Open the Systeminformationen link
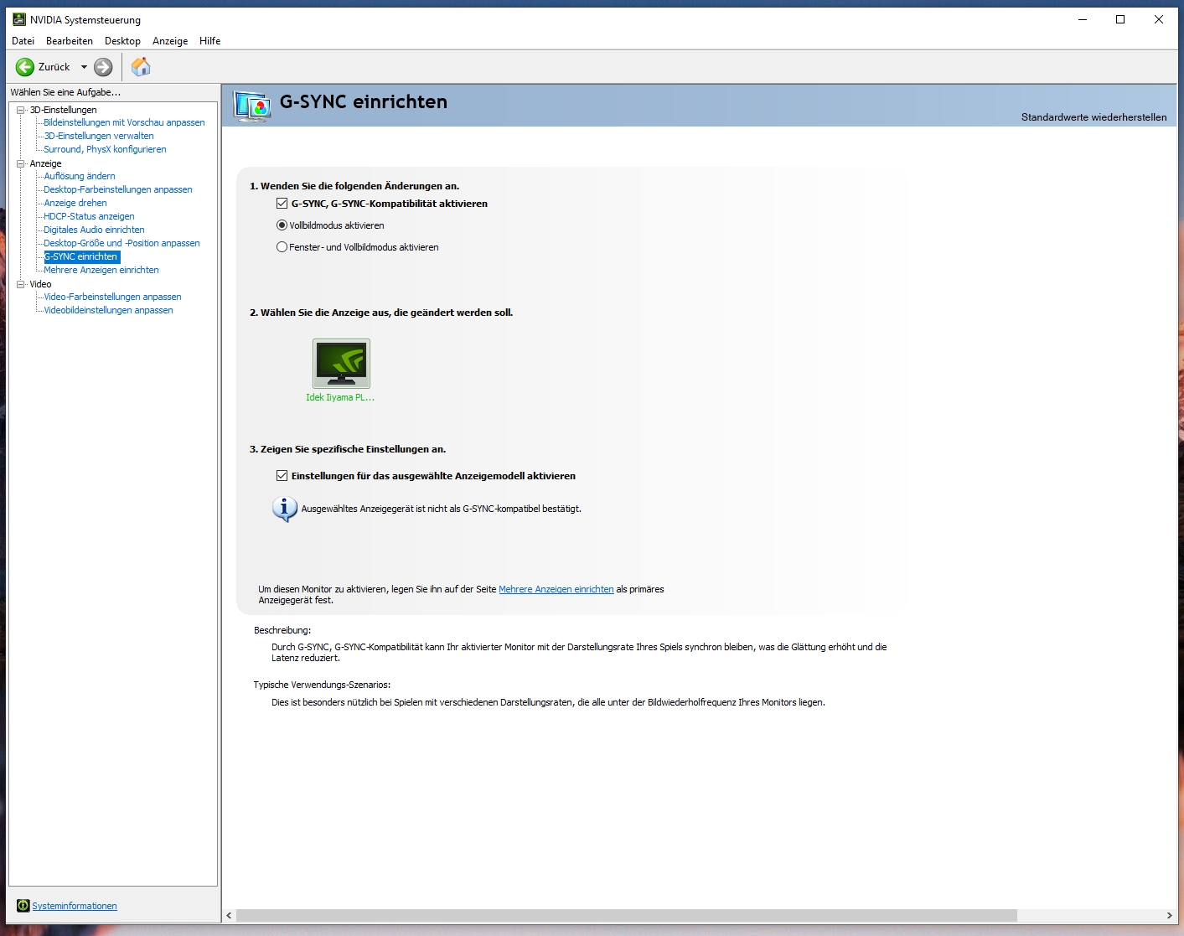 click(x=75, y=906)
